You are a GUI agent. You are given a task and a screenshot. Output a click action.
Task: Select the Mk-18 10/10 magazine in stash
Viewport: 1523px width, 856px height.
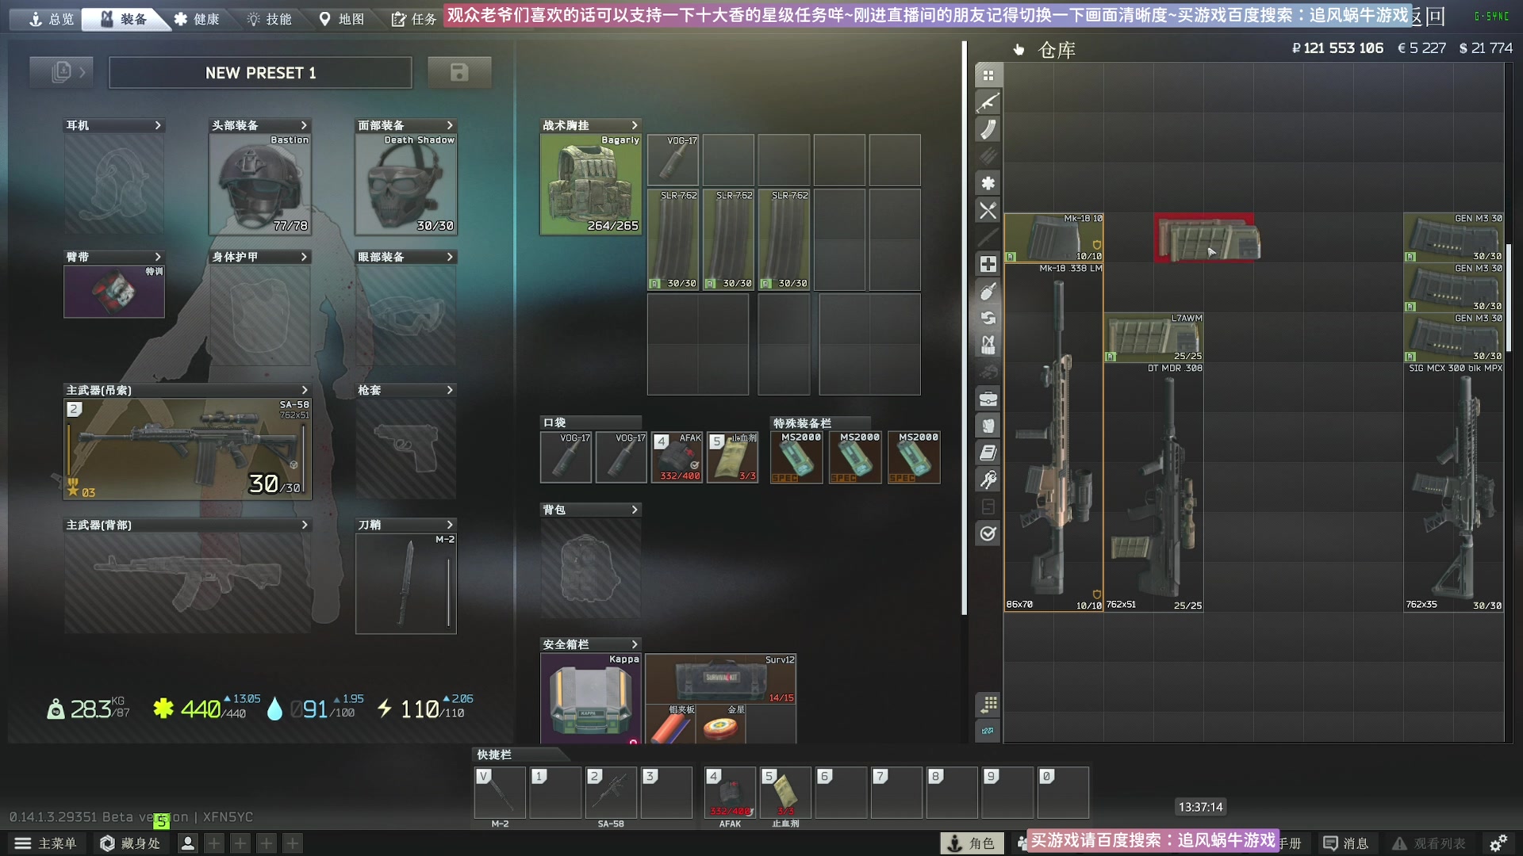point(1053,238)
